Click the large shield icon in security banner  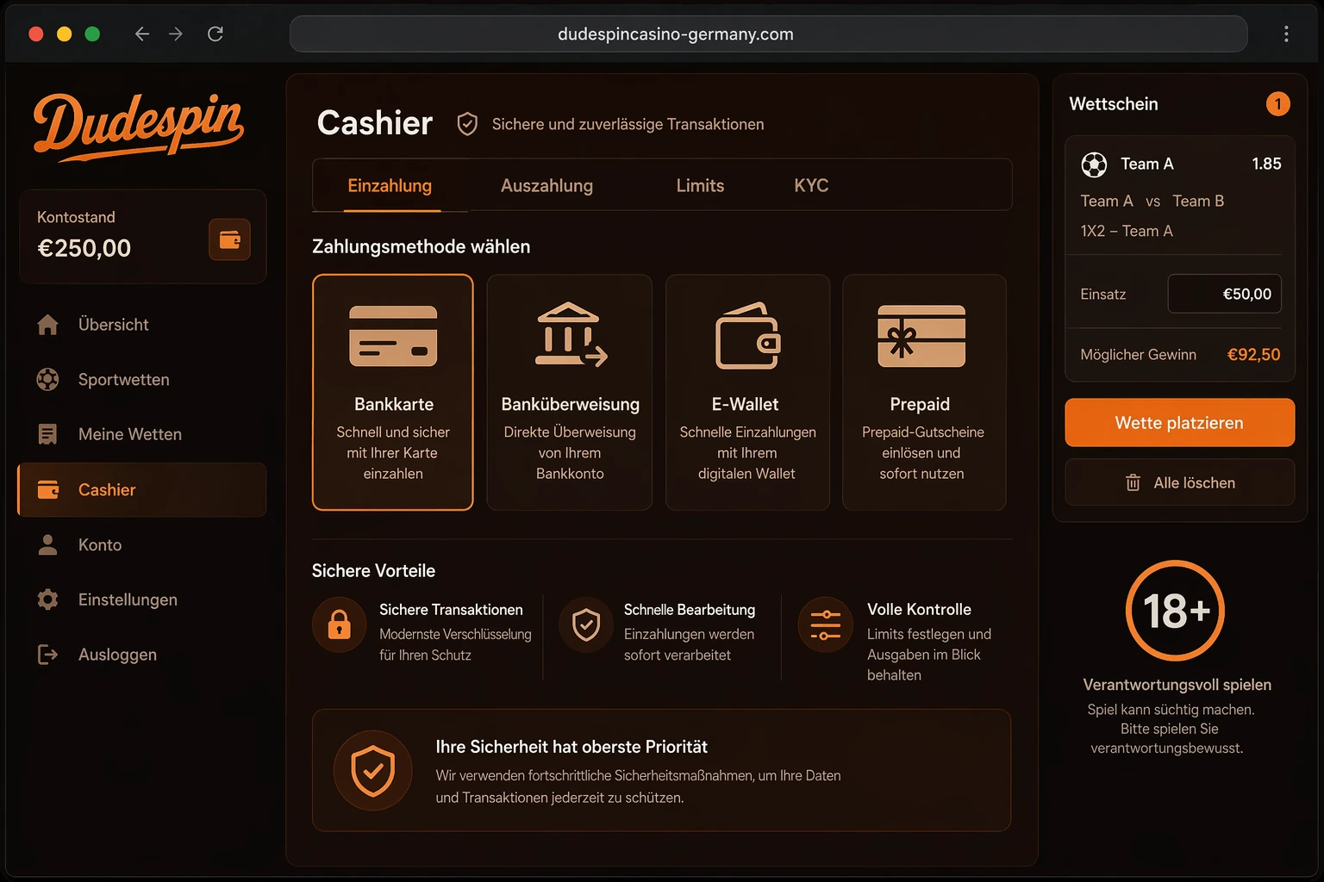(x=373, y=770)
